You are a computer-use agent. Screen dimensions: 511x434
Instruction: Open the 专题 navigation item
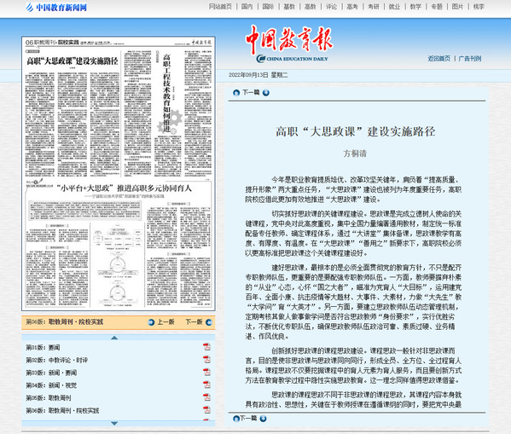[x=437, y=7]
